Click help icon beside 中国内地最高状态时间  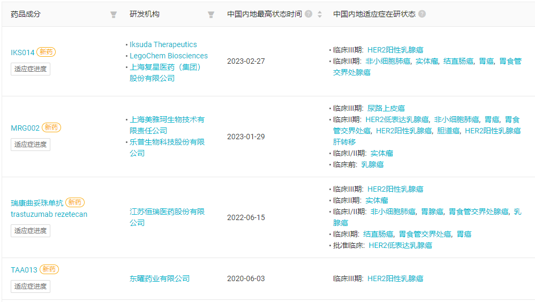point(308,14)
